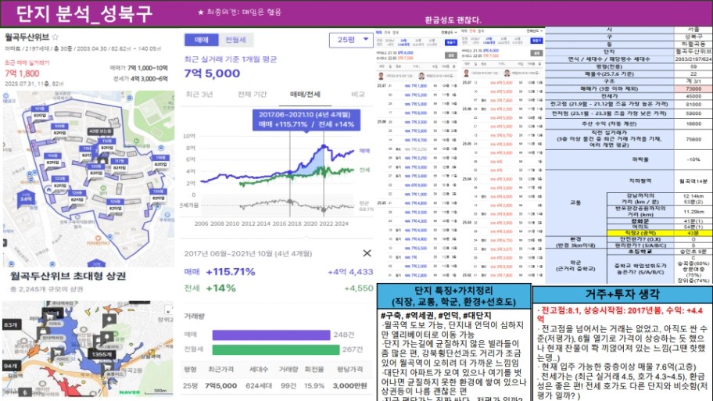Click the 83개 commercial-area count marker
The image size is (713, 401).
pyautogui.click(x=10, y=324)
